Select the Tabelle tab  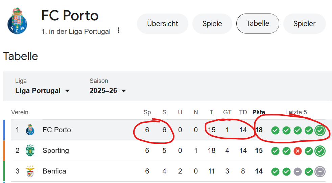point(258,23)
